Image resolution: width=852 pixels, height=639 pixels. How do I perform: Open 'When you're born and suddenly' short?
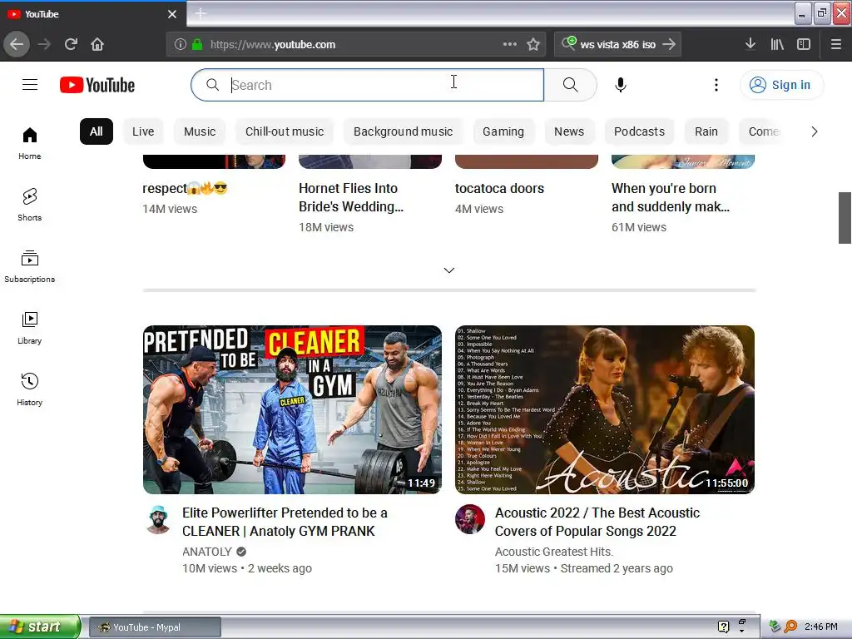pyautogui.click(x=670, y=197)
